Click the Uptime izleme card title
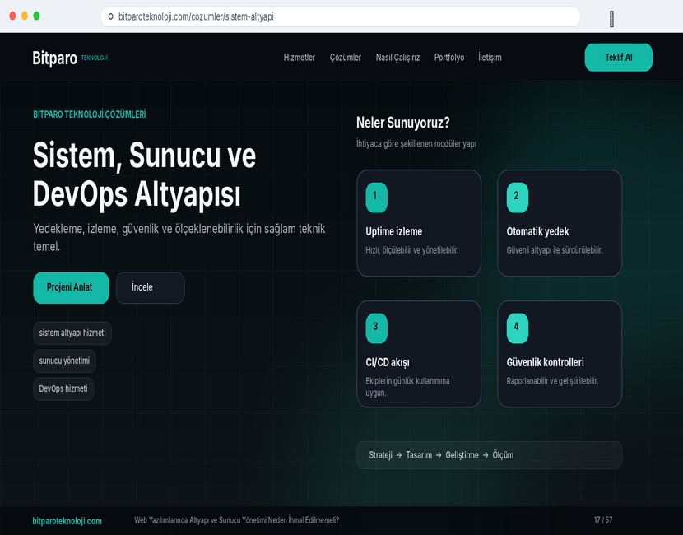 click(394, 232)
